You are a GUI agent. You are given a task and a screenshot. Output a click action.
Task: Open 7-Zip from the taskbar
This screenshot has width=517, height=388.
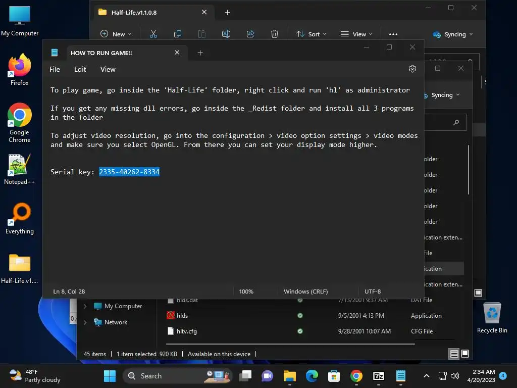pos(378,376)
